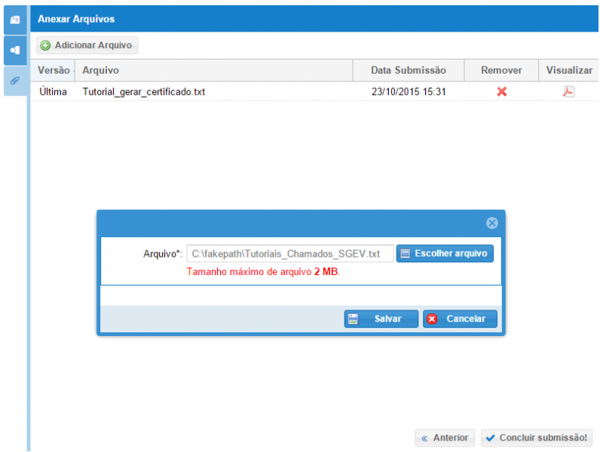
Task: Go back with the Anterior button
Action: point(445,438)
